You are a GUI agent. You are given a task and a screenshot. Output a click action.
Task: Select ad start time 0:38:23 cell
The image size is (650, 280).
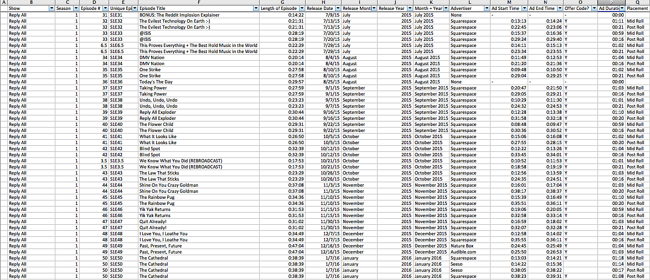[x=509, y=276]
